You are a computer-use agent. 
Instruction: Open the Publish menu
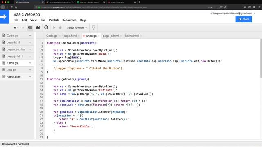(x=54, y=20)
